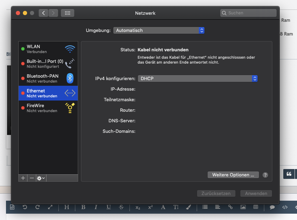Open the Umgebung Automatisch dropdown
The height and width of the screenshot is (220, 297).
(159, 31)
